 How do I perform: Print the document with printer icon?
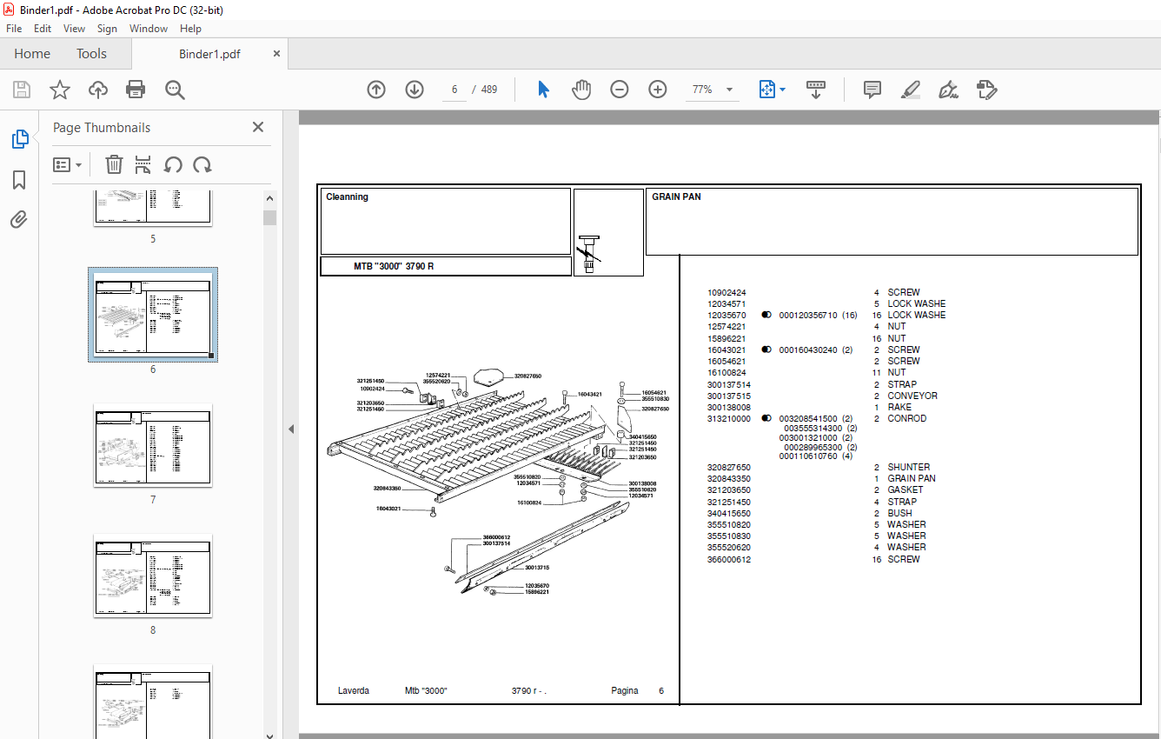136,90
